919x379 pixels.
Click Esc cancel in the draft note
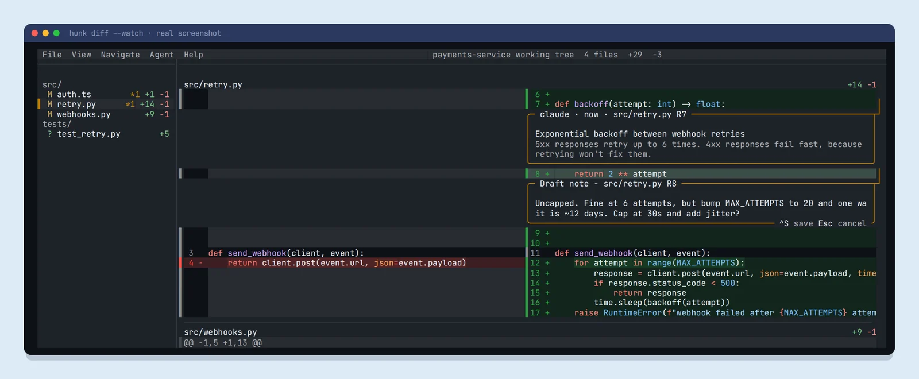pos(843,223)
